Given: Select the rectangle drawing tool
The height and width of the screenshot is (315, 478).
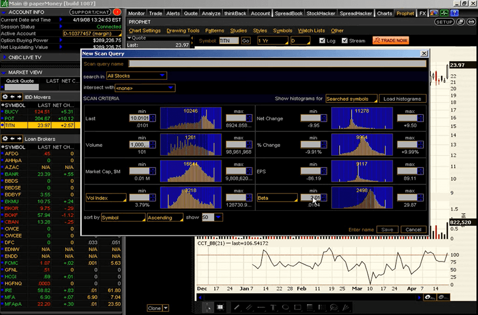Looking at the screenshot, I should coord(297,307).
